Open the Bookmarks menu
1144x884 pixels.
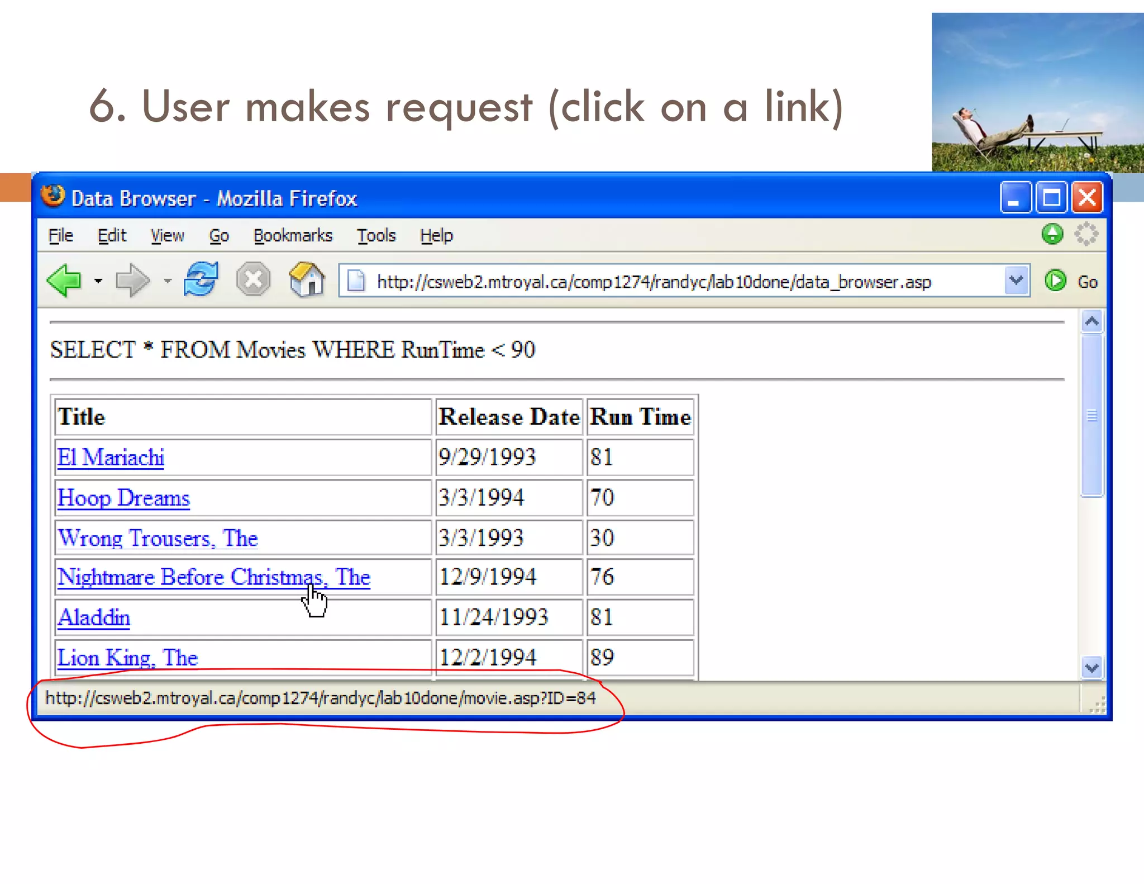tap(293, 235)
